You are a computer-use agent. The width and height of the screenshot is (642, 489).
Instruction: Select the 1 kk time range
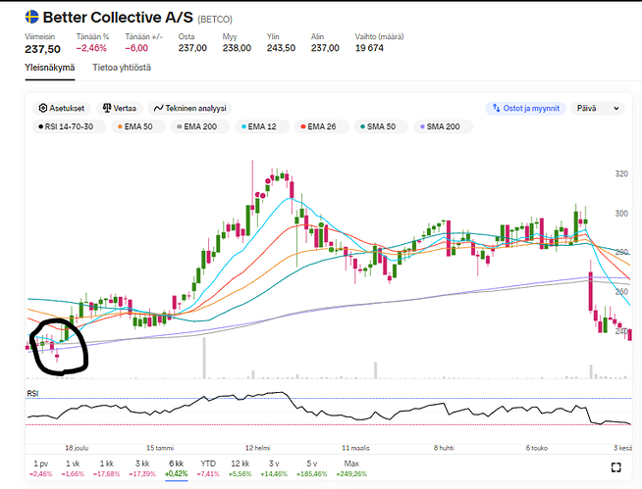point(107,468)
